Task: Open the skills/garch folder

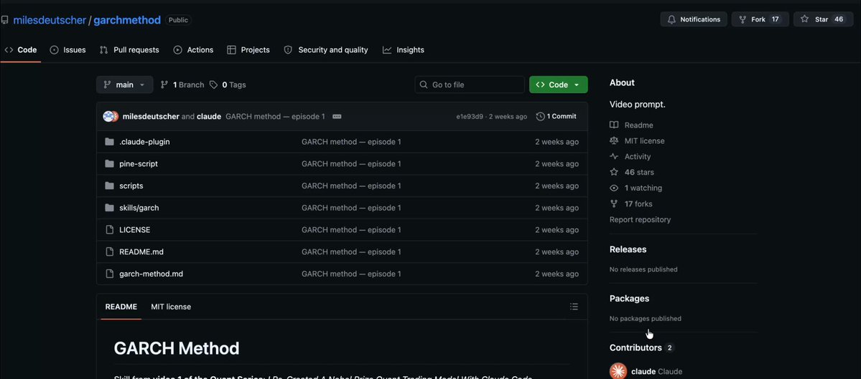Action: point(139,208)
